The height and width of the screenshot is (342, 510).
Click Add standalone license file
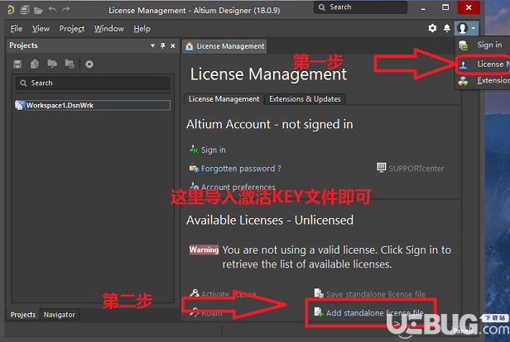(375, 313)
